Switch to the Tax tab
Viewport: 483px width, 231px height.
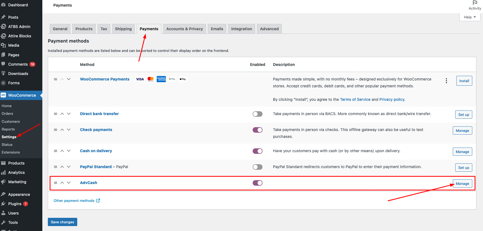tap(104, 29)
